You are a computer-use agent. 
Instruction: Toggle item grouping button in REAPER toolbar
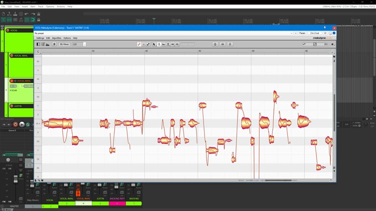pos(10,19)
